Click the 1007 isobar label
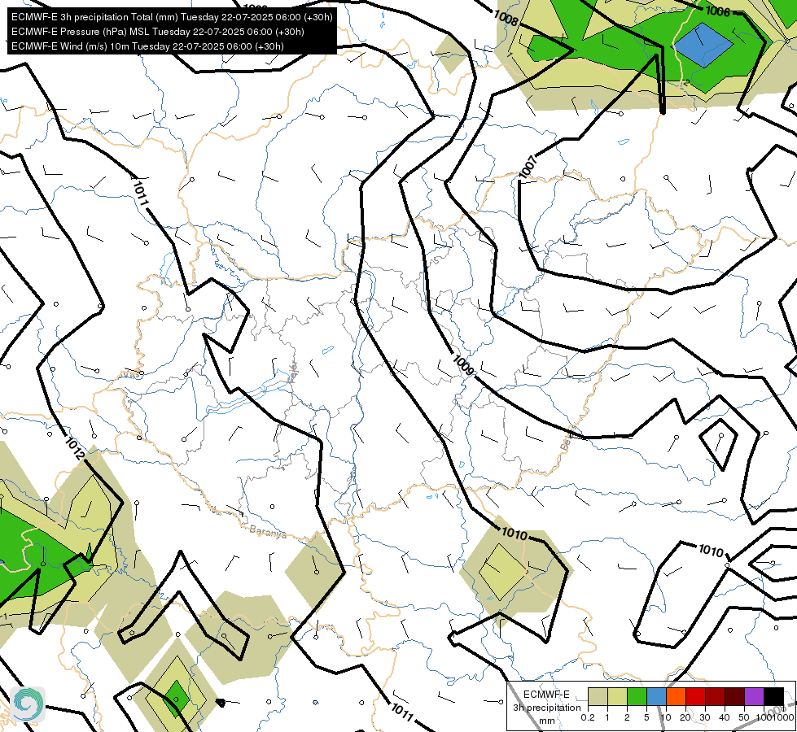797x732 pixels. [528, 167]
